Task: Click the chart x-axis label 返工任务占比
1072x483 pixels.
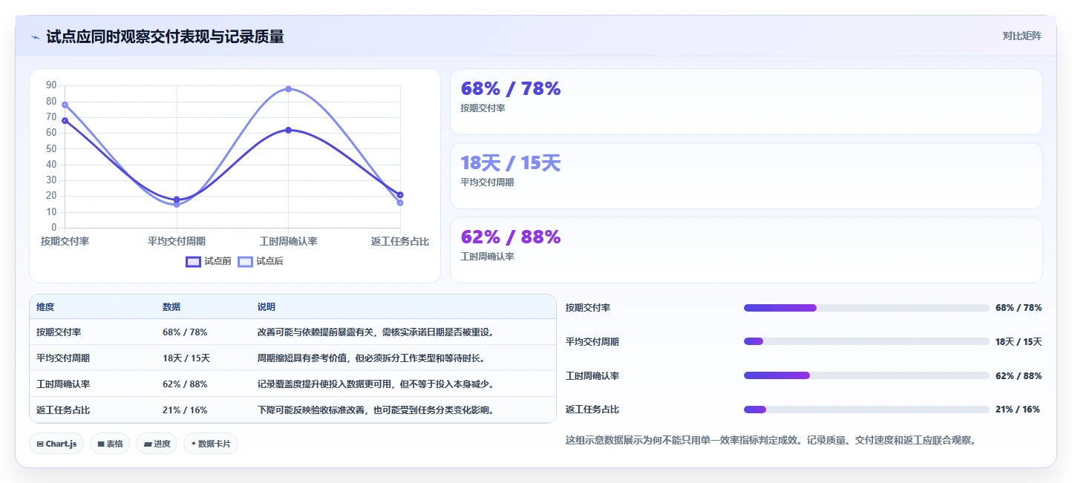Action: pos(400,241)
